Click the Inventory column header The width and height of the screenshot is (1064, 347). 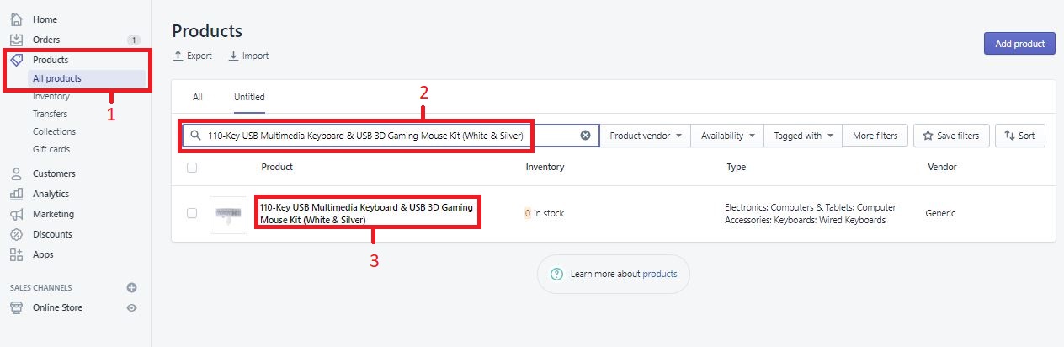click(x=545, y=167)
